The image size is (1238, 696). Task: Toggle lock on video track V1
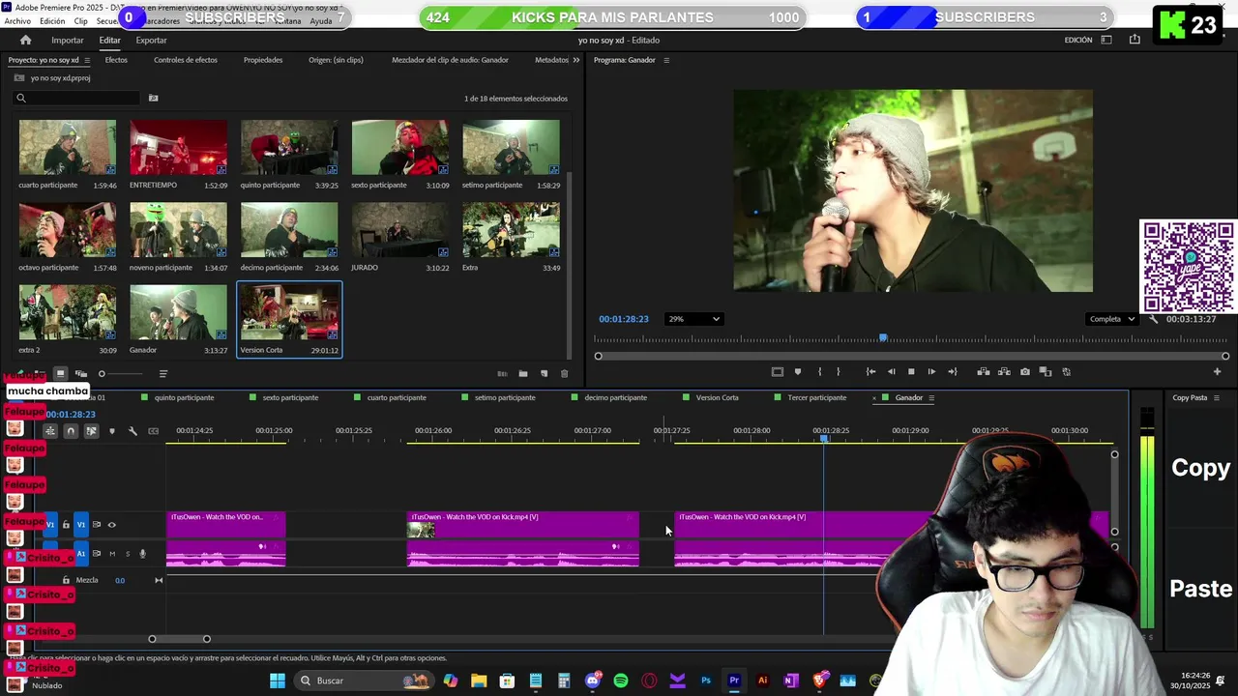point(66,525)
